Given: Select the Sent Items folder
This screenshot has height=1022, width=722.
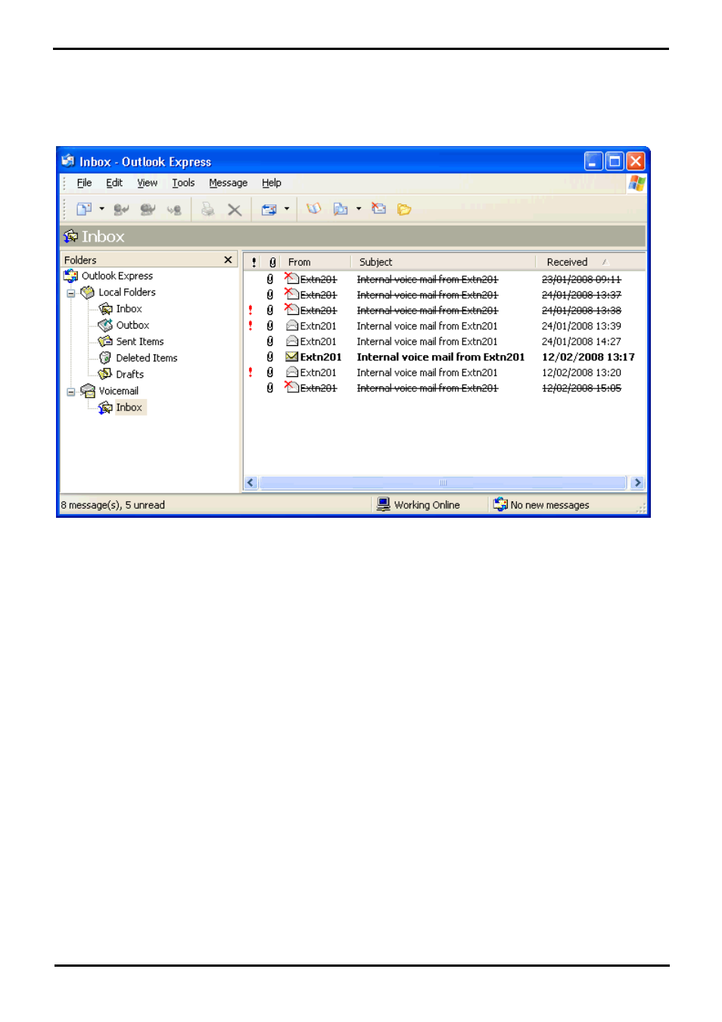Looking at the screenshot, I should [140, 342].
